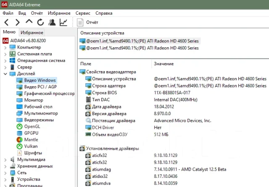This screenshot has height=187, width=269.
Task: Open the Сервис menu
Action: [83, 13]
